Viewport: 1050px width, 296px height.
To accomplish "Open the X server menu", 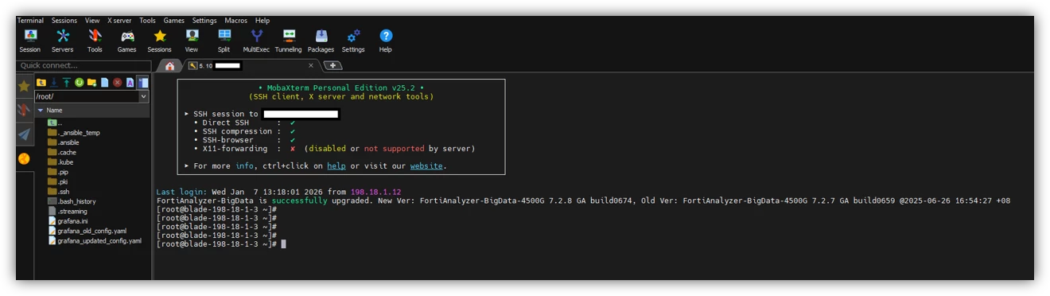I will (119, 21).
